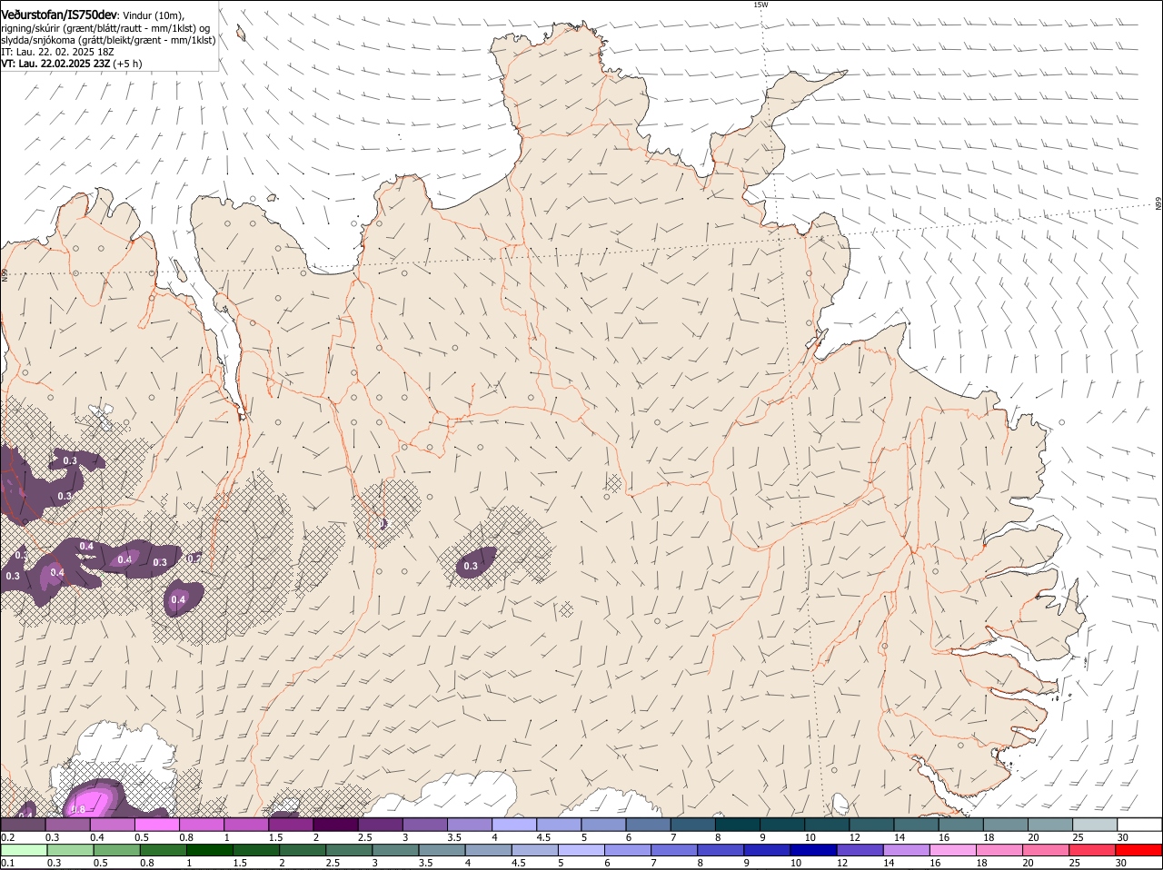
Task: Pick light lavender 4 swatch in top legend row
Action: coord(514,825)
